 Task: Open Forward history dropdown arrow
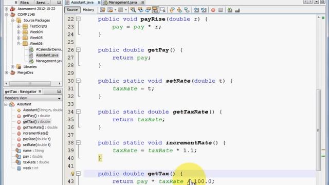coord(125,10)
